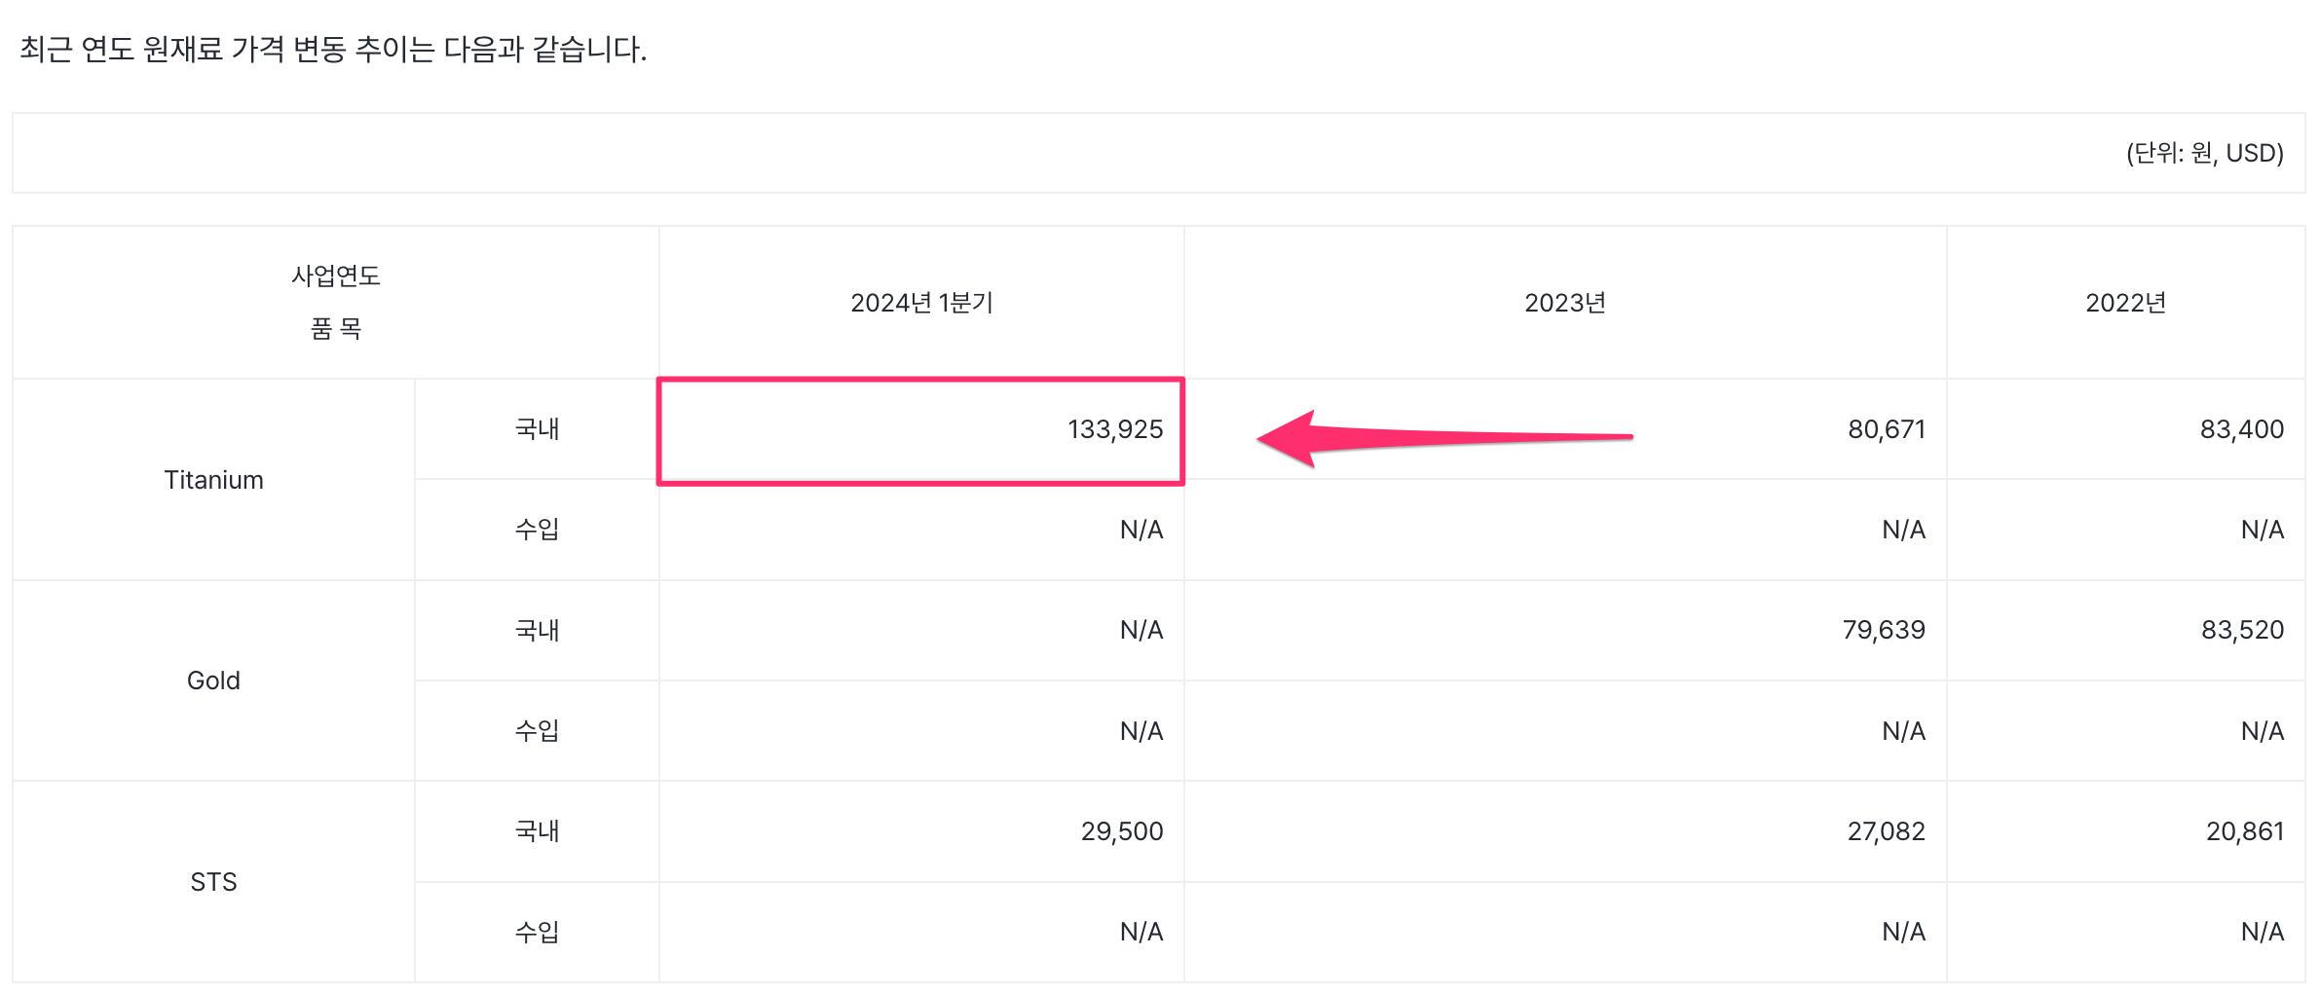Select Gold 국내 N/A cell for 2024년 1분기

[1141, 630]
